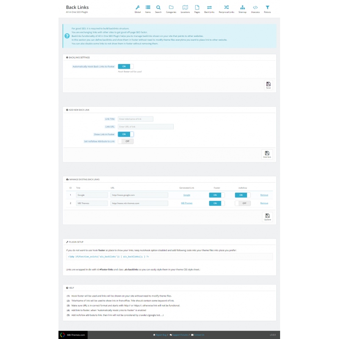Click Save in Backlinks Settings
This screenshot has height=339, width=339.
pyautogui.click(x=268, y=85)
